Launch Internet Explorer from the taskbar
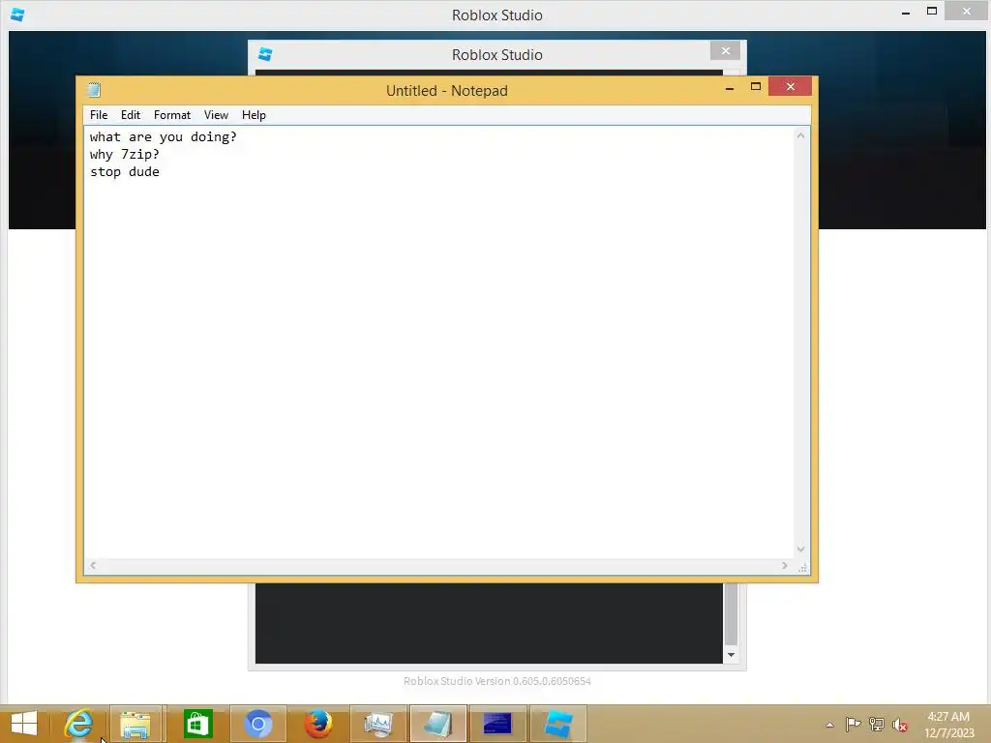This screenshot has height=743, width=991. (79, 724)
